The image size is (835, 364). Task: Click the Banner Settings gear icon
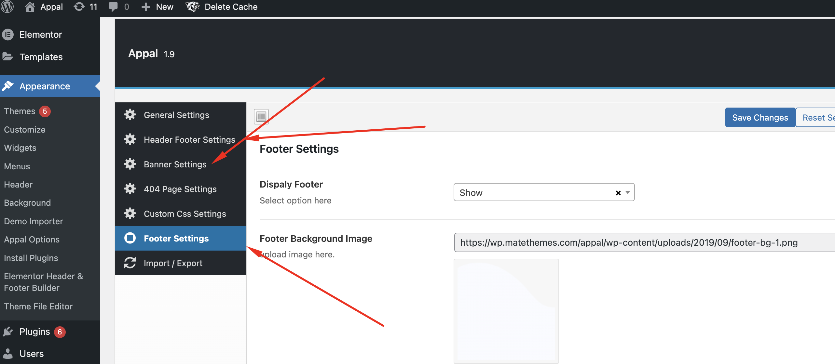coord(130,164)
